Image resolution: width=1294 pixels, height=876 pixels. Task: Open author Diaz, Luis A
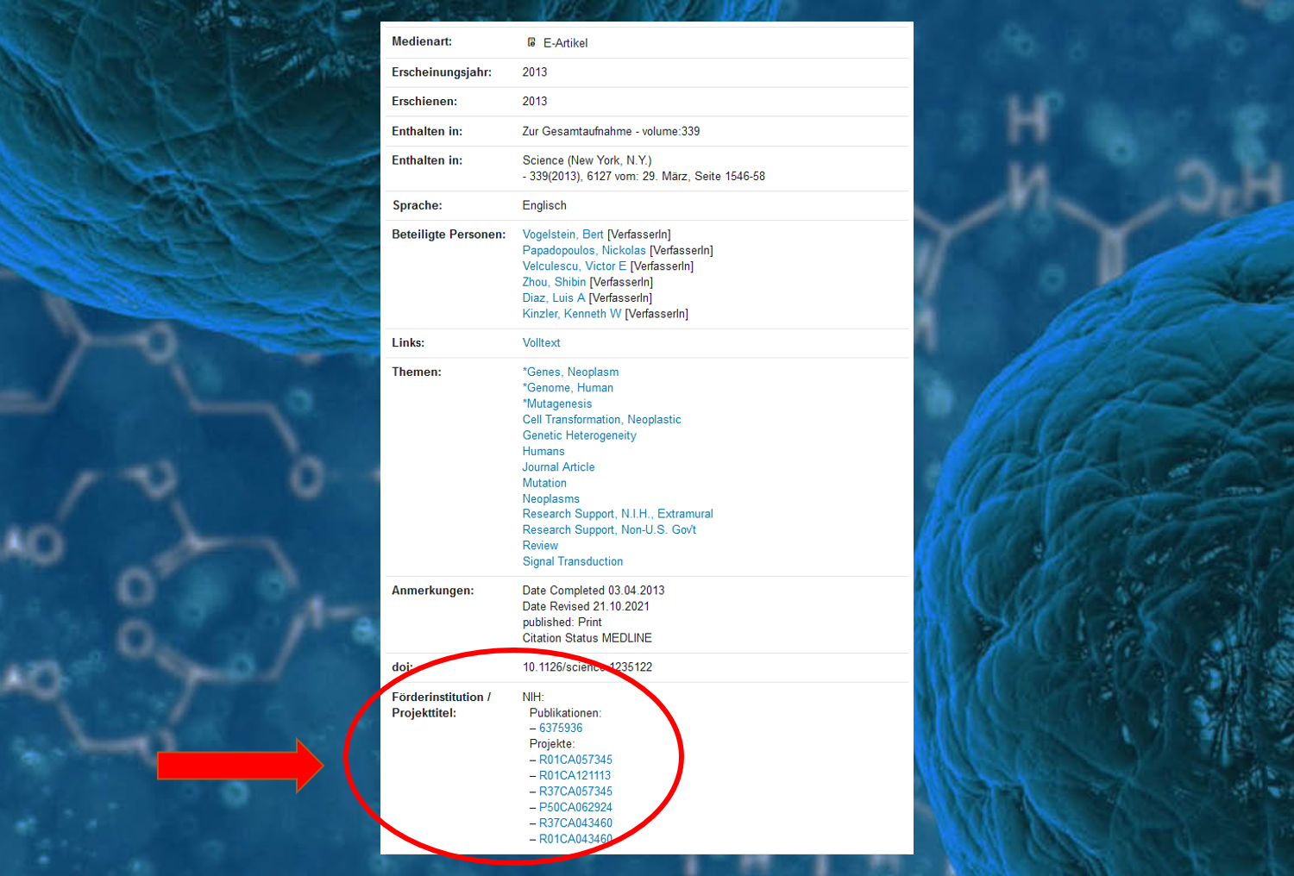[x=553, y=298]
